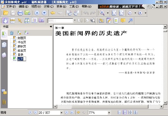
Task: Click the horizontal scrollbar right arrow
Action: tap(161, 106)
